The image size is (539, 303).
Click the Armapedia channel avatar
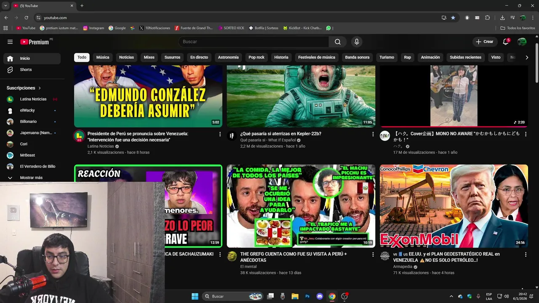385,256
